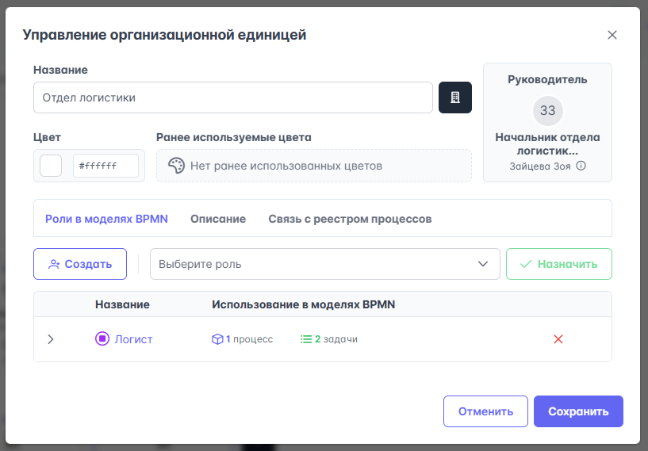Close the organizational unit dialog
This screenshot has height=451, width=648.
pos(612,35)
